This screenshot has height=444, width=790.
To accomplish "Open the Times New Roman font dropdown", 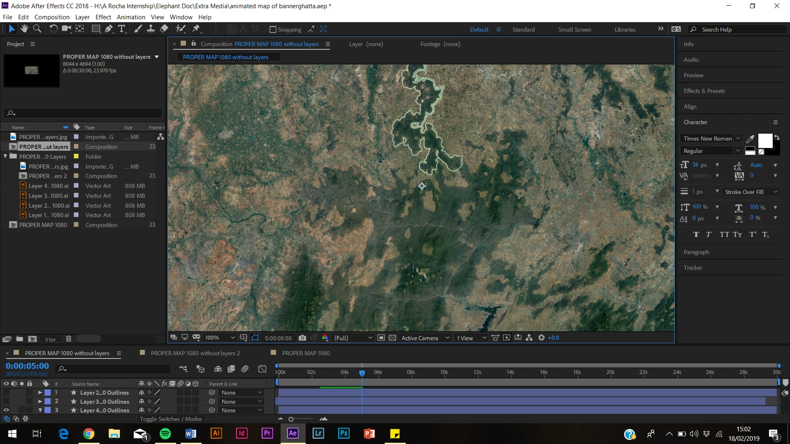I will pos(738,139).
